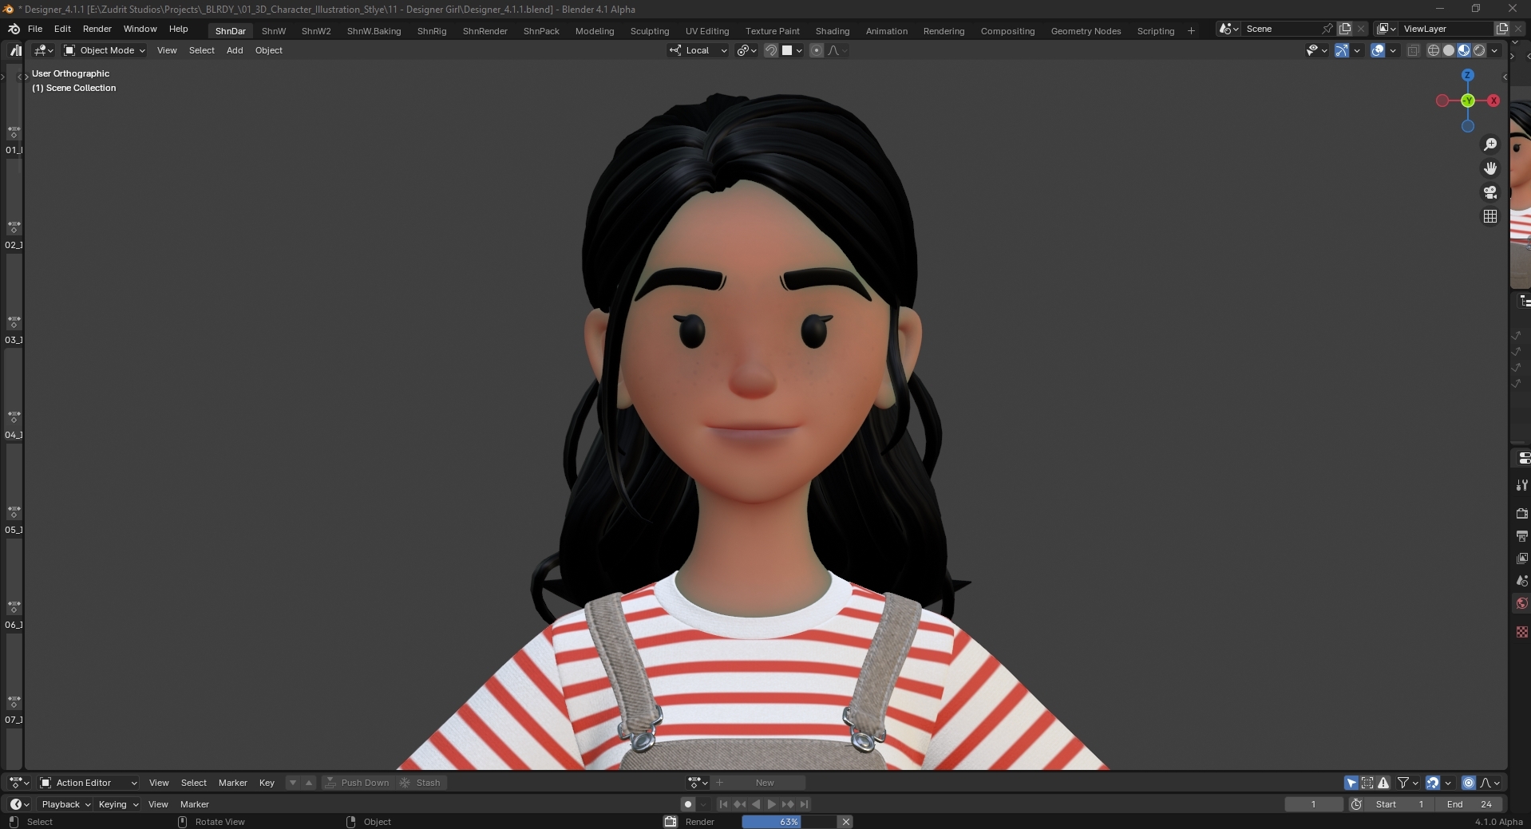
Task: Toggle the camera view icon
Action: [1489, 192]
